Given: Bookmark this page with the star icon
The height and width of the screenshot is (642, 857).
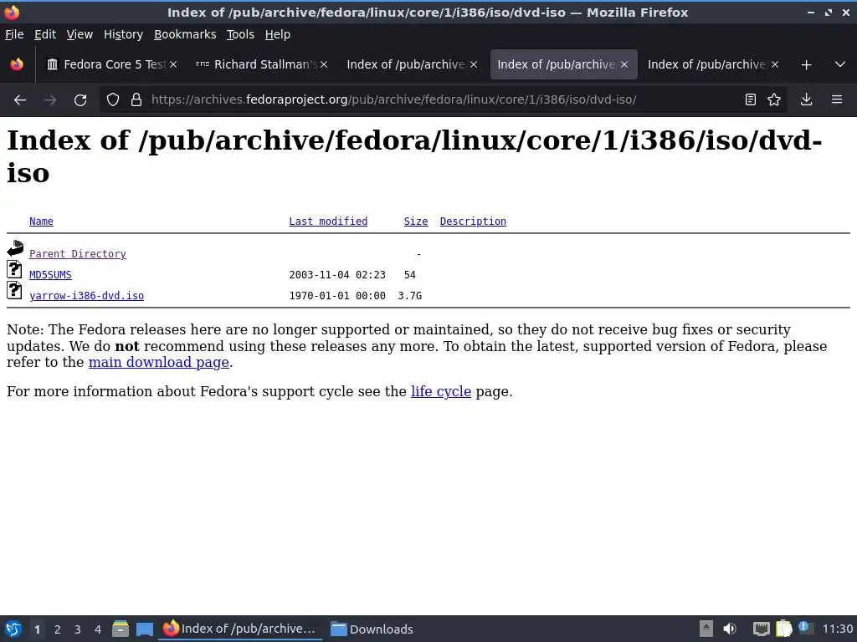Looking at the screenshot, I should tap(774, 99).
